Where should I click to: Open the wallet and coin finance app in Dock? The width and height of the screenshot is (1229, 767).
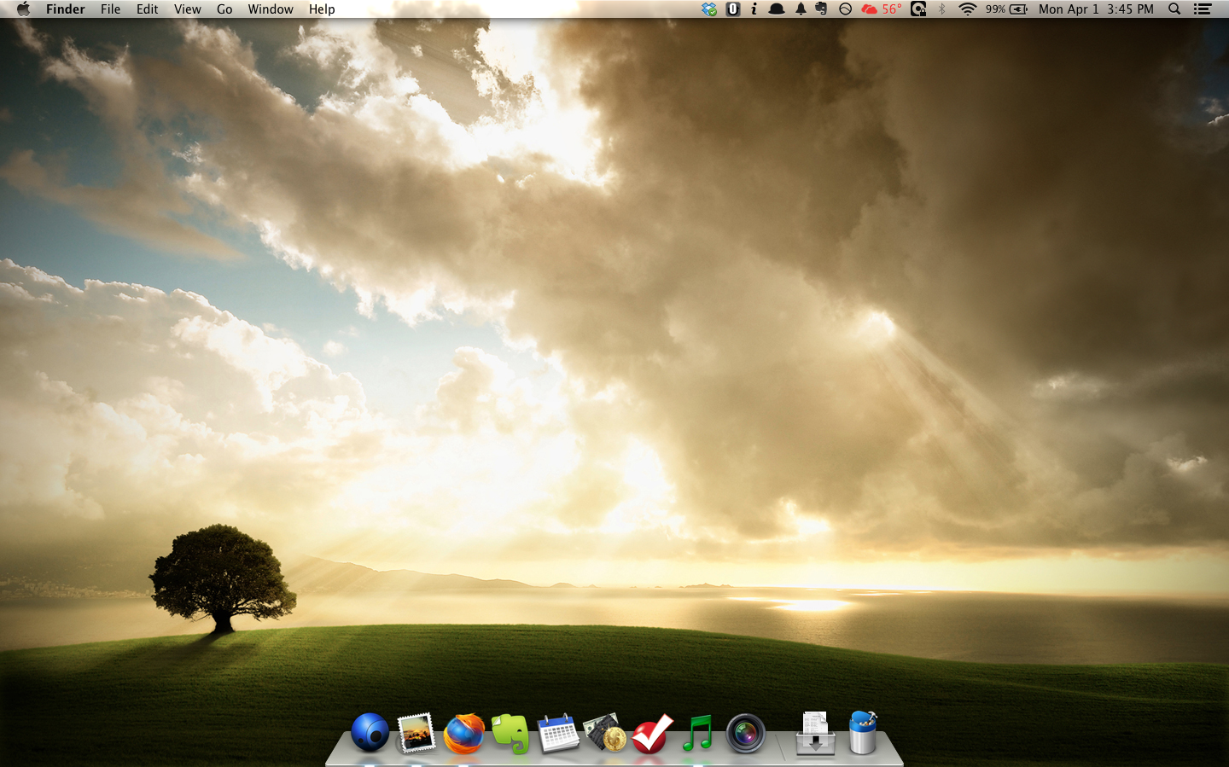(605, 733)
